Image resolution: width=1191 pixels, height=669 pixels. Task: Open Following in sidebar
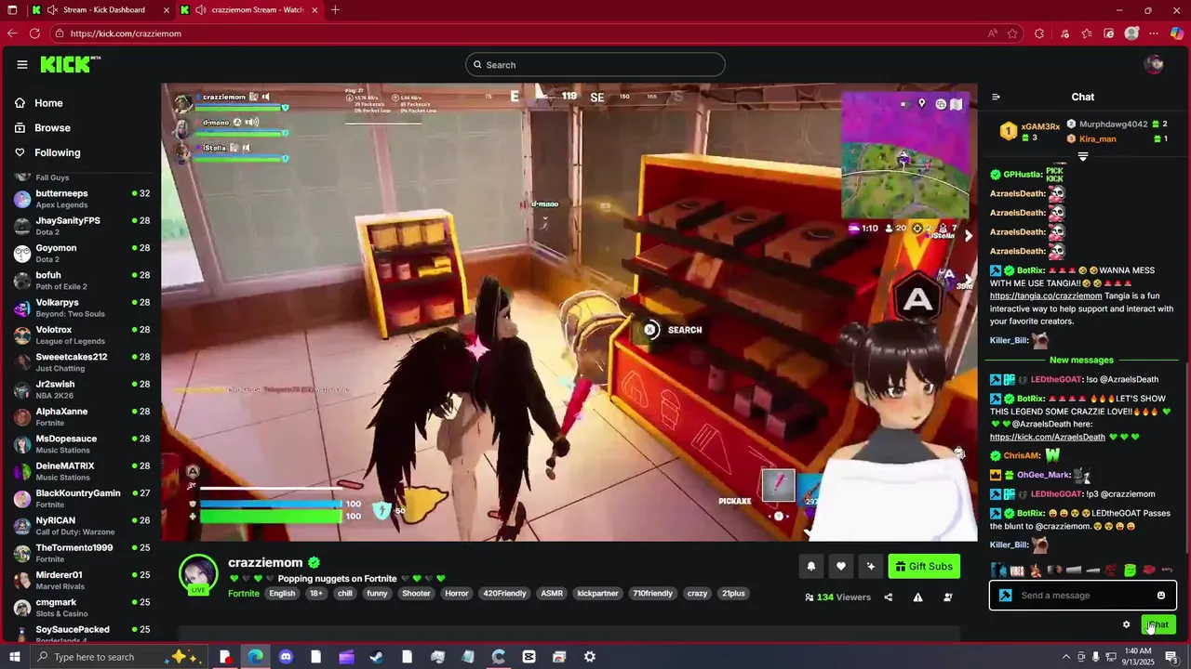[57, 152]
